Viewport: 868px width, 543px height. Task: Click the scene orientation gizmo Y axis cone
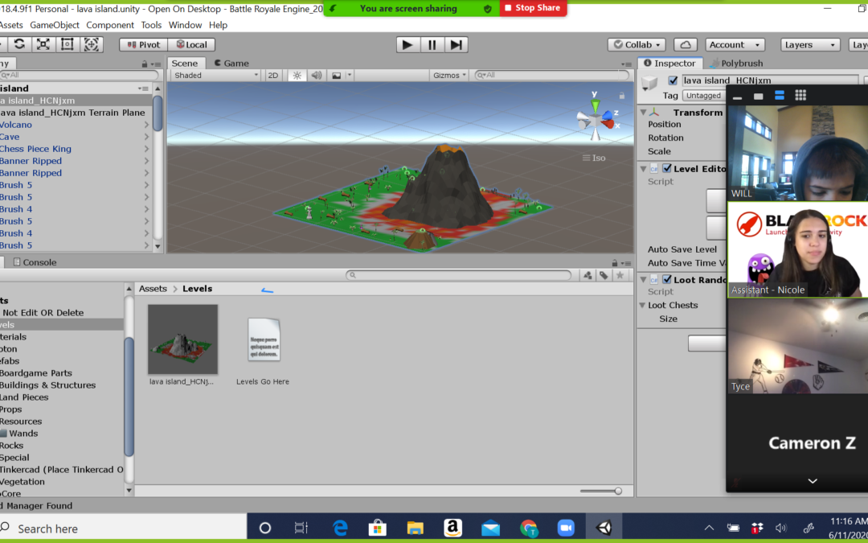click(x=595, y=105)
